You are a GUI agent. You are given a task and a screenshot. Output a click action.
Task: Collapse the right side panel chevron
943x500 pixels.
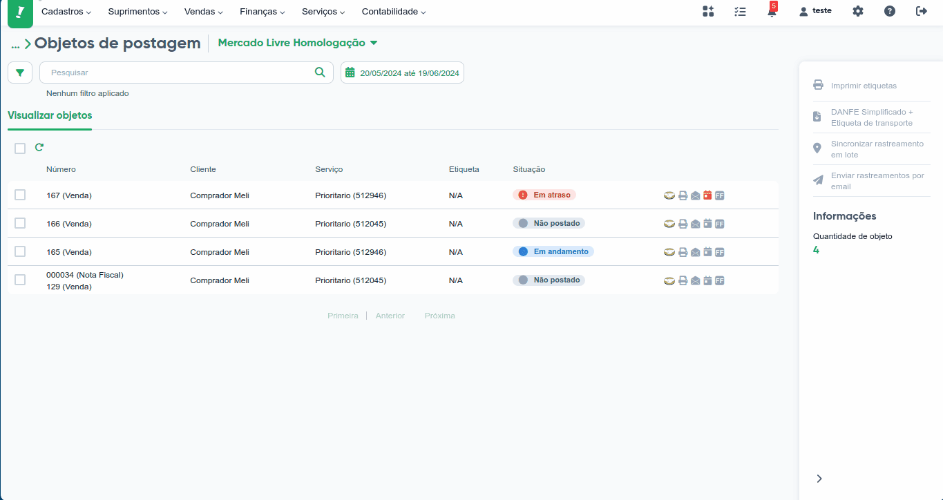point(819,479)
